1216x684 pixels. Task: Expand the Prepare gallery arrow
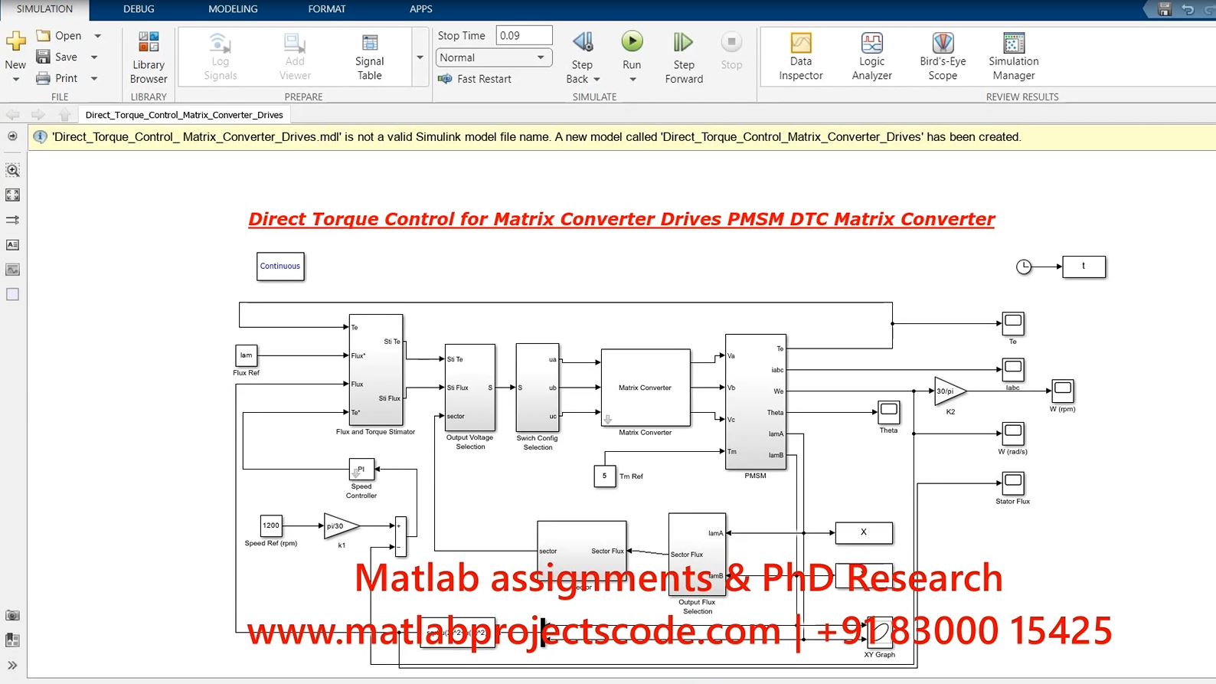pos(420,57)
